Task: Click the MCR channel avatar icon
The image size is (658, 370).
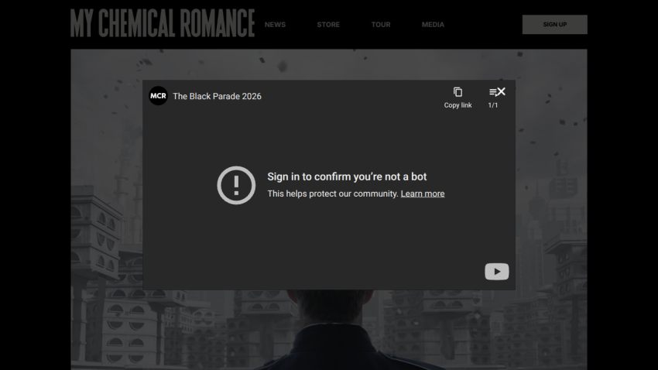Action: tap(158, 96)
